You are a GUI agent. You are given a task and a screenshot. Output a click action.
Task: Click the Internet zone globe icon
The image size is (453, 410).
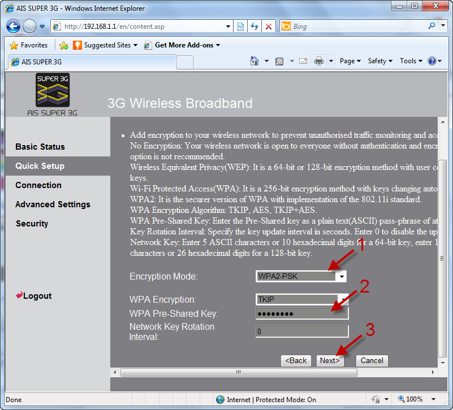(x=220, y=400)
